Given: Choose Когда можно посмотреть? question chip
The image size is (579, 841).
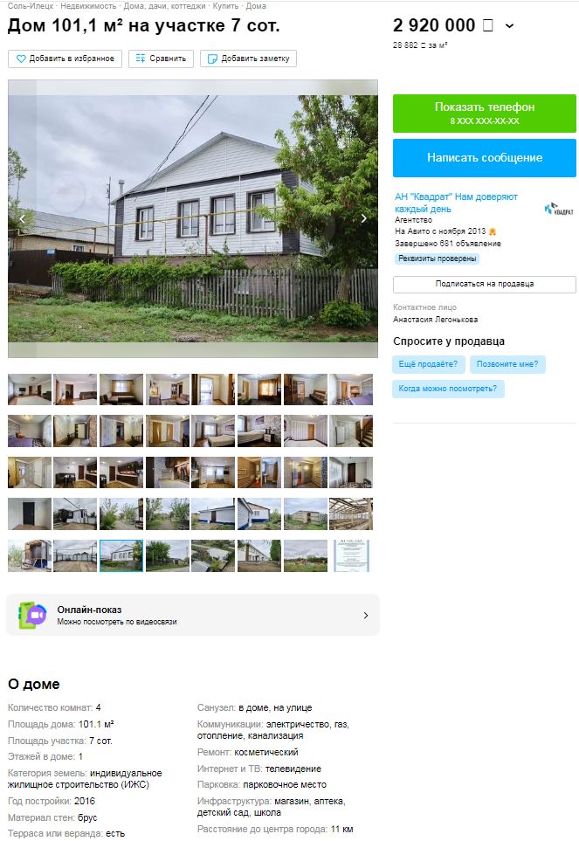Looking at the screenshot, I should click(448, 389).
